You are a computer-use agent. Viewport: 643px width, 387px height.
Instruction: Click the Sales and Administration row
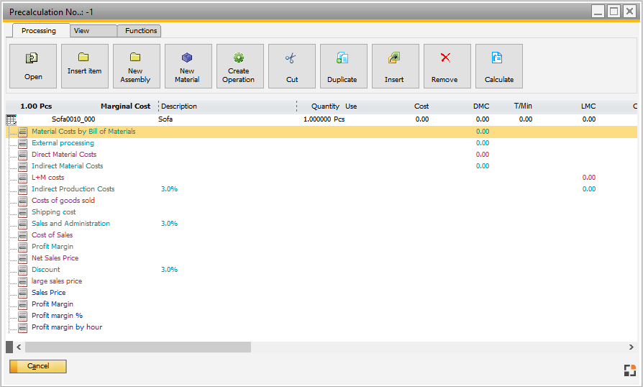point(70,224)
